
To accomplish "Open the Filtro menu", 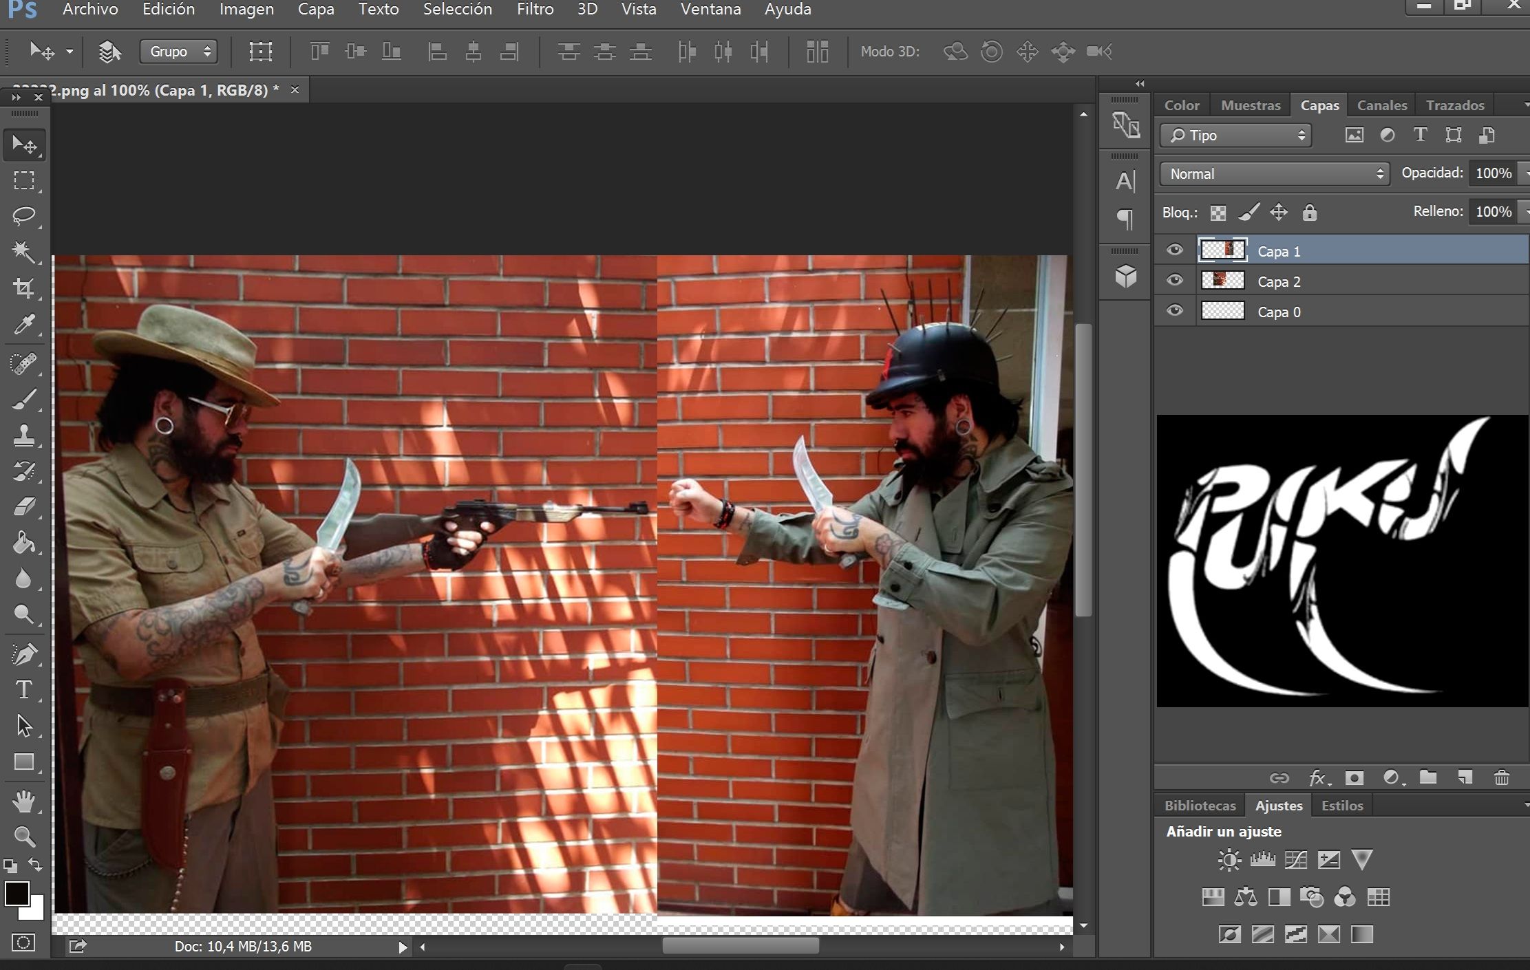I will 535,10.
